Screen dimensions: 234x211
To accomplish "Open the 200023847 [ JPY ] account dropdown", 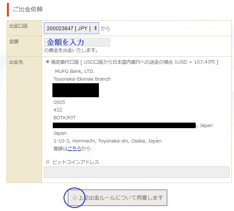I will click(71, 28).
